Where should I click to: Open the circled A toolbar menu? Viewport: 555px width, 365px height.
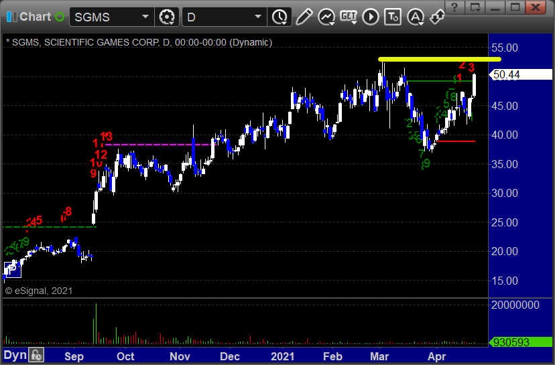click(416, 17)
